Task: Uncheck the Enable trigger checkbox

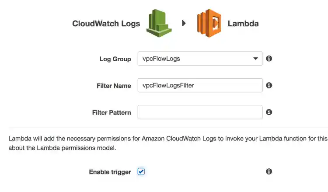Action: coord(141,171)
